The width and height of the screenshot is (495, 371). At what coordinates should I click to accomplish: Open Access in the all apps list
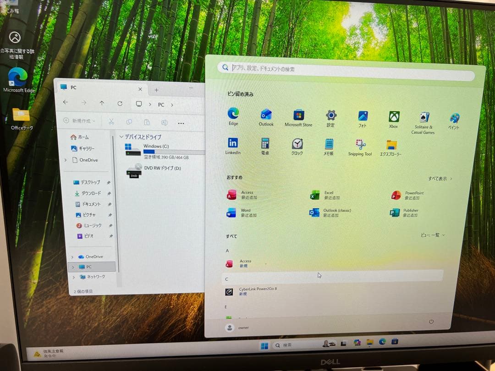coord(239,263)
